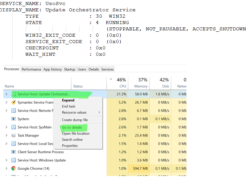Click the 5.2% CPU value
Image resolution: width=246 pixels, height=179 pixels.
(x=122, y=102)
